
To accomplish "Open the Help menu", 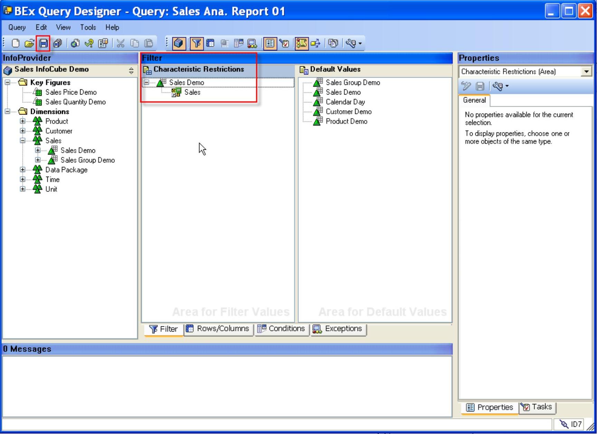I will click(x=112, y=27).
